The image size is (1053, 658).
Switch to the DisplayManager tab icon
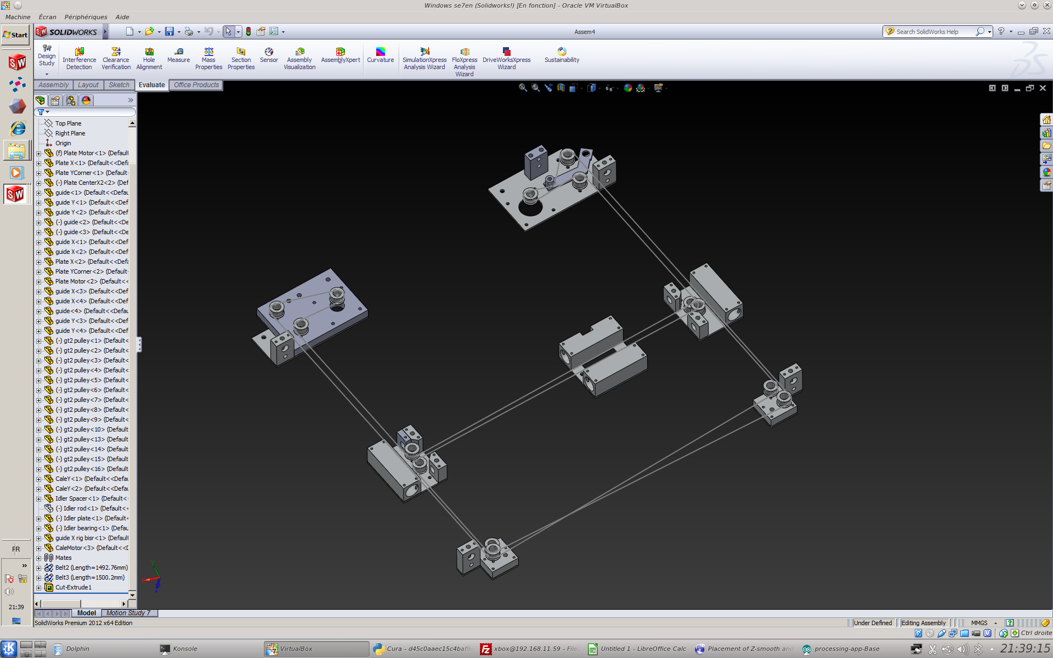click(x=86, y=100)
